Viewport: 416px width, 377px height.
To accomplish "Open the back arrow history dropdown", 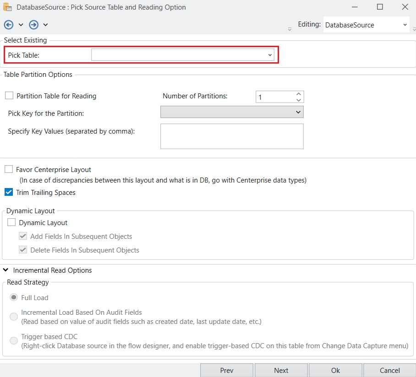I will point(21,25).
